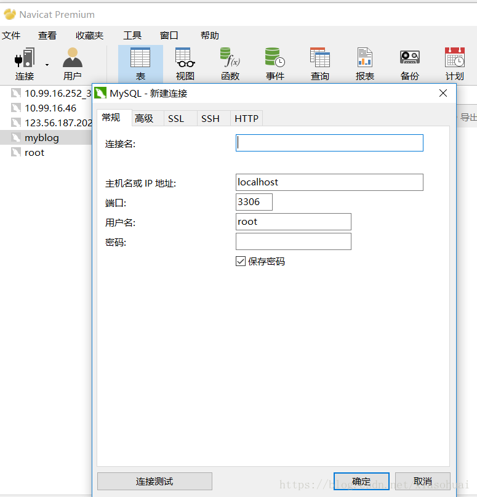Image resolution: width=477 pixels, height=497 pixels.
Task: Select the 视图 (View) toolbar icon
Action: pos(185,63)
